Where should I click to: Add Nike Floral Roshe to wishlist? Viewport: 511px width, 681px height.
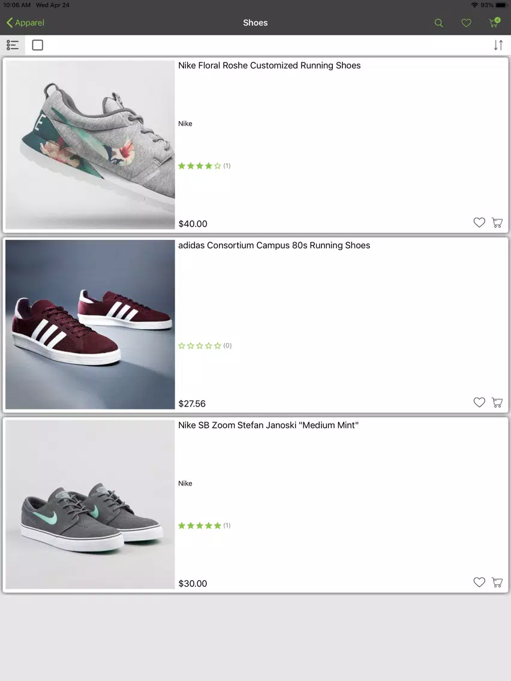(x=479, y=222)
